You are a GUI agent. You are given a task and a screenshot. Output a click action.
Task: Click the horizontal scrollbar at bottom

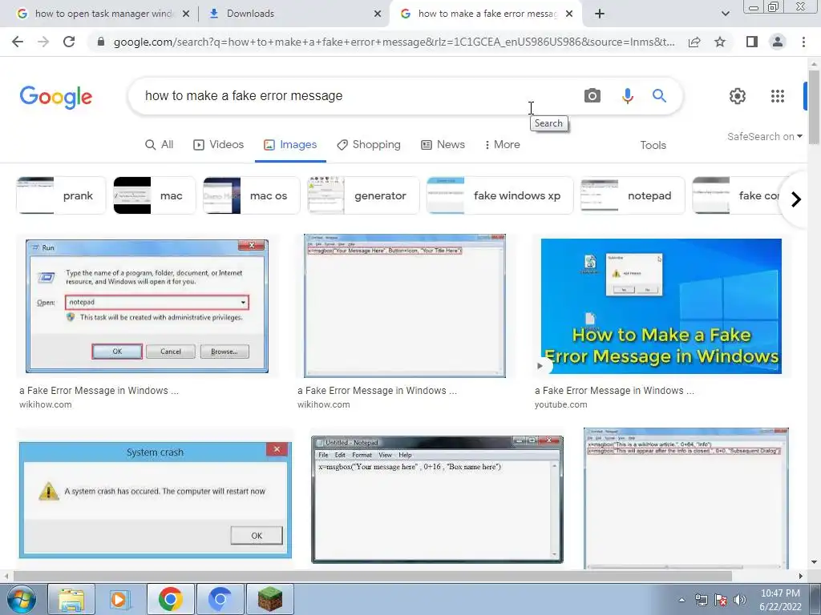(x=372, y=577)
